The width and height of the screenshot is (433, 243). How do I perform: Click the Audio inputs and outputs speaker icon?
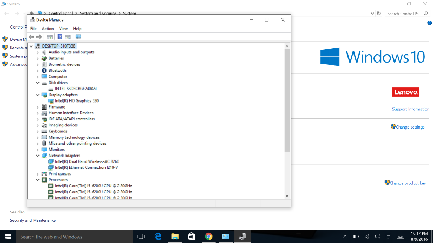click(44, 52)
